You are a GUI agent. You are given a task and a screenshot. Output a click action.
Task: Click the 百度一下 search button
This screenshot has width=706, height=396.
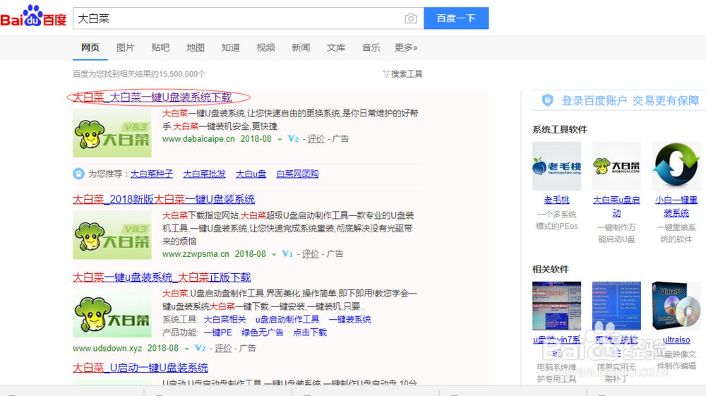(x=456, y=18)
